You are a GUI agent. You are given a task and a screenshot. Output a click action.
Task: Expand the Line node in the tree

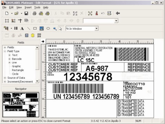point(9,63)
